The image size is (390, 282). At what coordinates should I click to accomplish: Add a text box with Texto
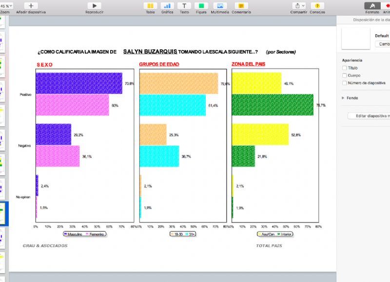[x=184, y=6]
